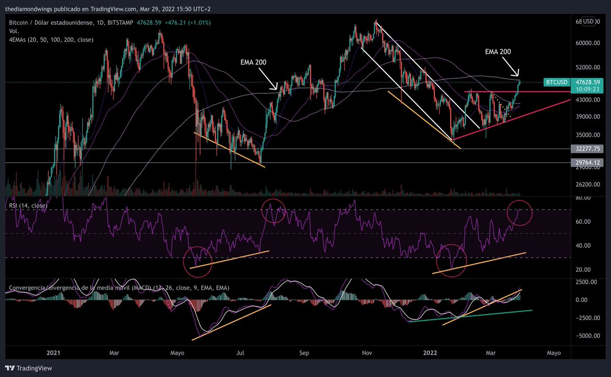The image size is (611, 377).
Task: Click the 40.00 RSI scale label
Action: (x=582, y=246)
